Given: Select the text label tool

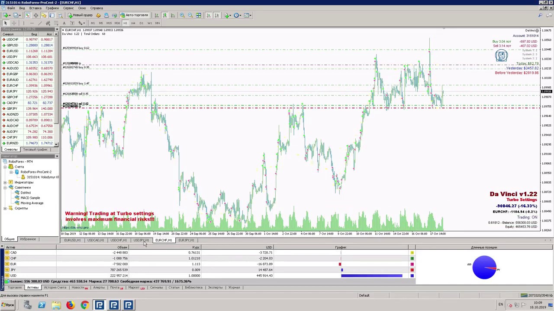Looking at the screenshot, I should pyautogui.click(x=72, y=23).
